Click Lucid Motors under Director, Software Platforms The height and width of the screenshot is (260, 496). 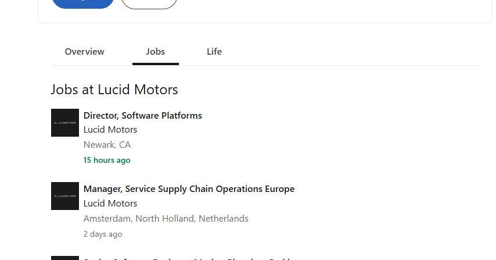point(110,130)
